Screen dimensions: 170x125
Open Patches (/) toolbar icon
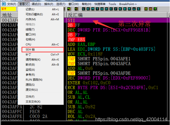(x=116, y=9)
